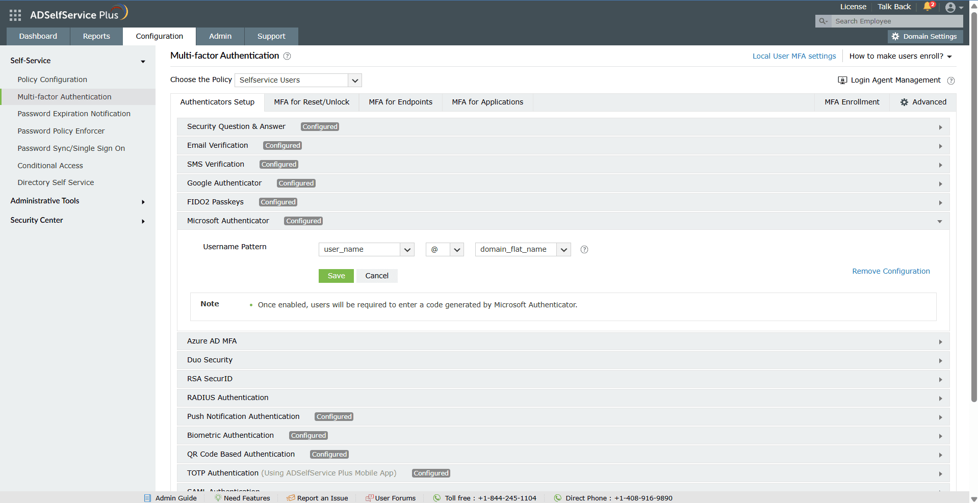Click the Talk Back link in header

click(894, 7)
